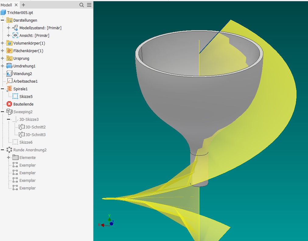Expand the Umdrehung1 node

(2, 66)
